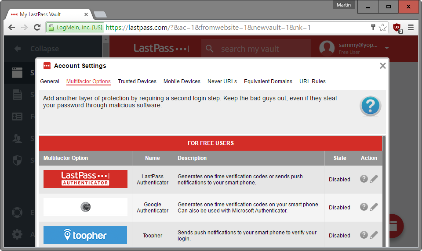
Task: Click the Toopher logo
Action: pyautogui.click(x=85, y=235)
